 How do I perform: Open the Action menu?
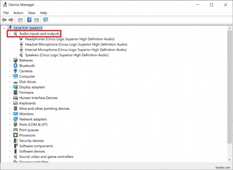(18, 13)
